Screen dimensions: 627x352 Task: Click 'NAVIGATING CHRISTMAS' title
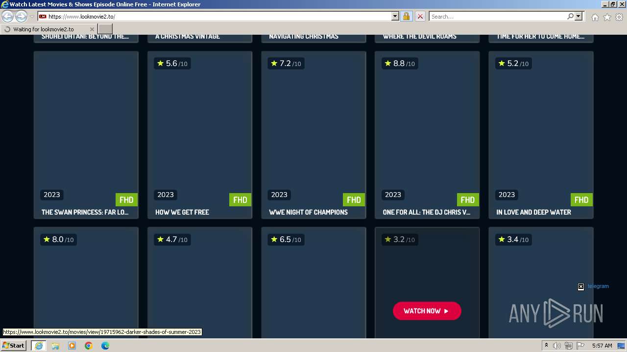point(304,36)
